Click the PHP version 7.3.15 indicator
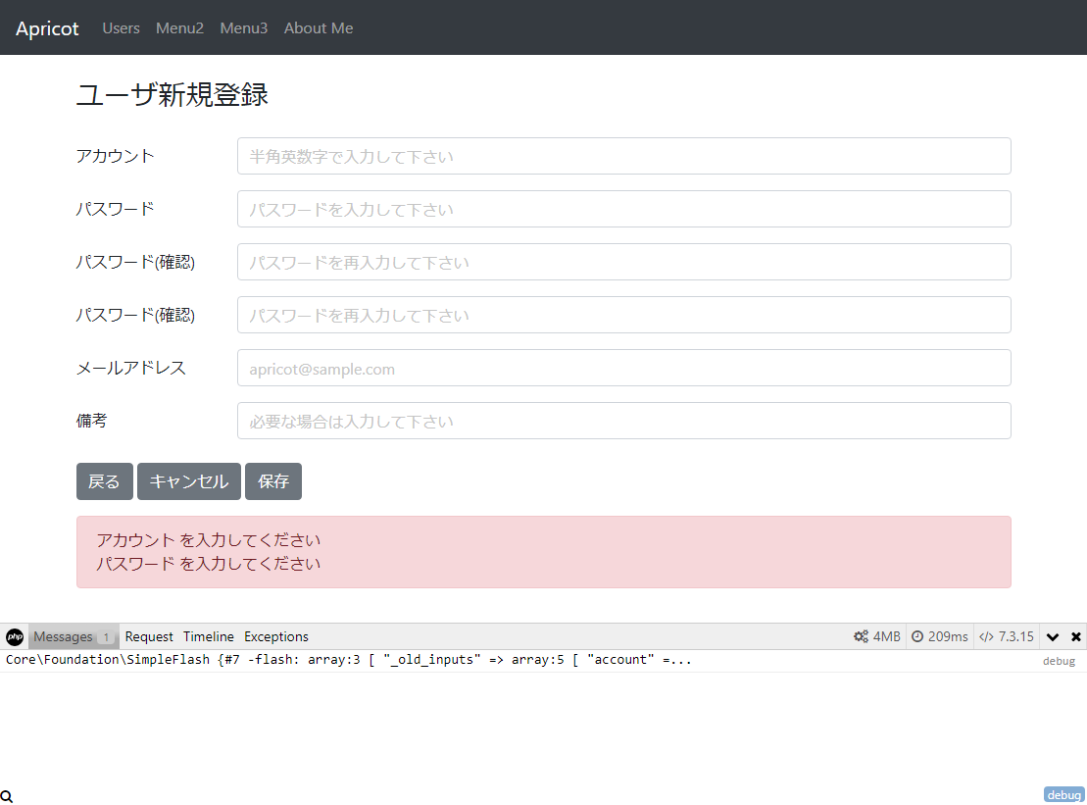 coord(1007,637)
